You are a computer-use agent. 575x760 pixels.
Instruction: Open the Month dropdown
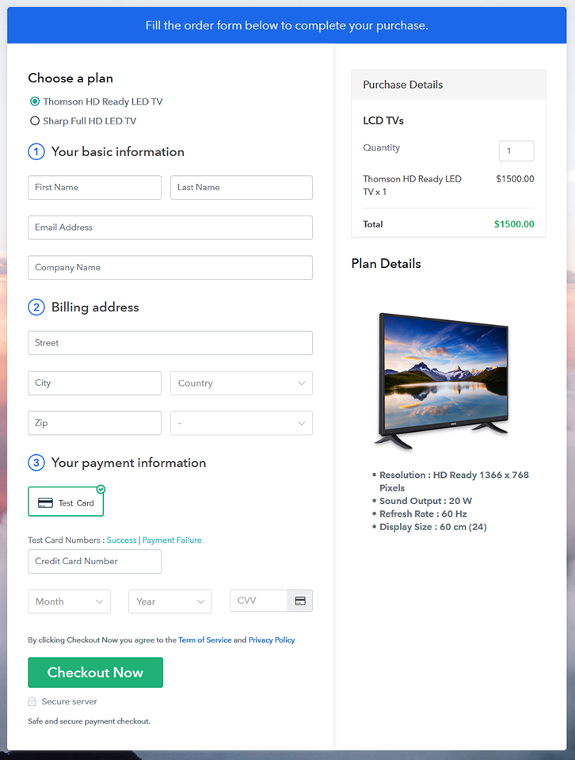pos(69,602)
